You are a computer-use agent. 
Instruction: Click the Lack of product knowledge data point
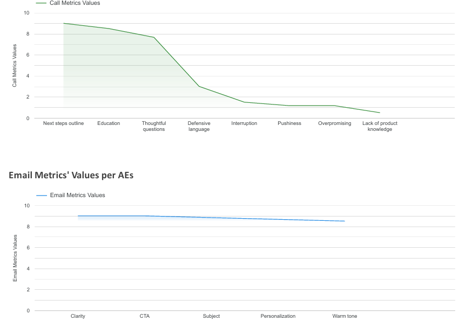pos(380,112)
